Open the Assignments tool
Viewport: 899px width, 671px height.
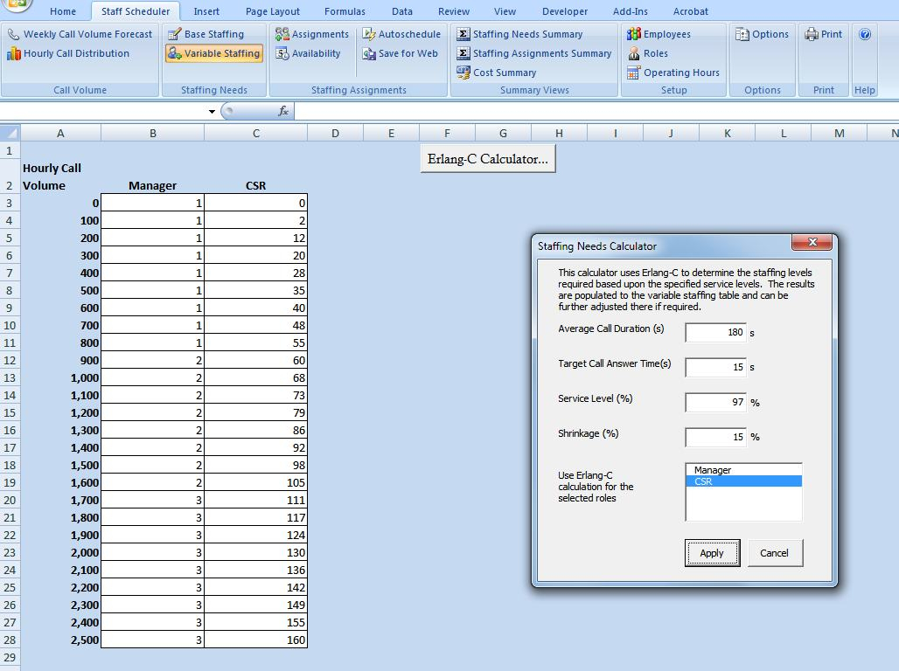coord(312,34)
